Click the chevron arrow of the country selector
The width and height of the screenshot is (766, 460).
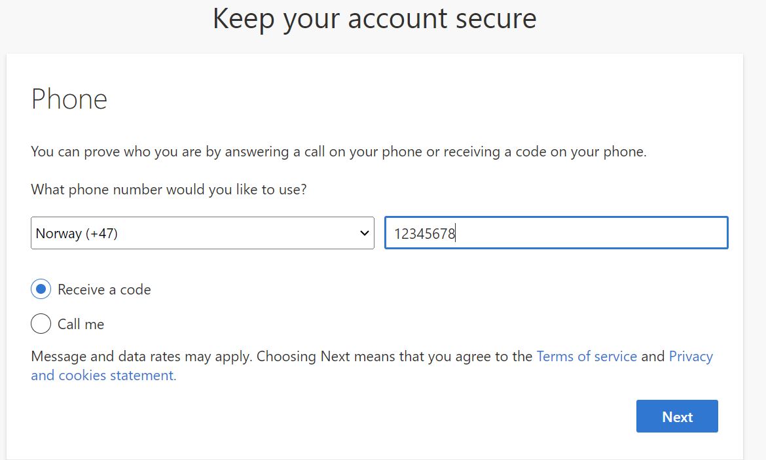click(365, 234)
